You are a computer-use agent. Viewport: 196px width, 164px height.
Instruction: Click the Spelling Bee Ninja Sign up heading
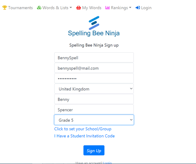[x=94, y=45]
